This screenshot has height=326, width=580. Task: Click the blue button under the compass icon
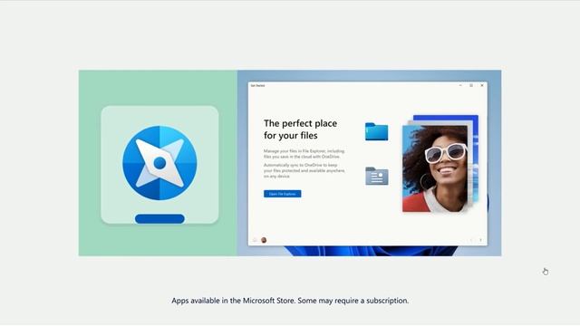(x=159, y=219)
